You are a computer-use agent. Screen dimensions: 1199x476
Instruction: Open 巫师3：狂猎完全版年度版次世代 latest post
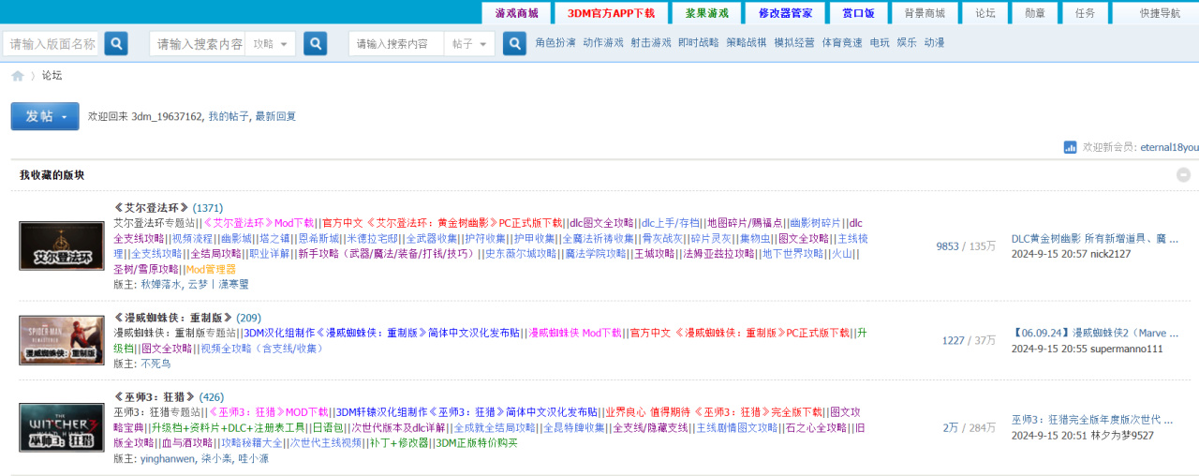[1092, 420]
